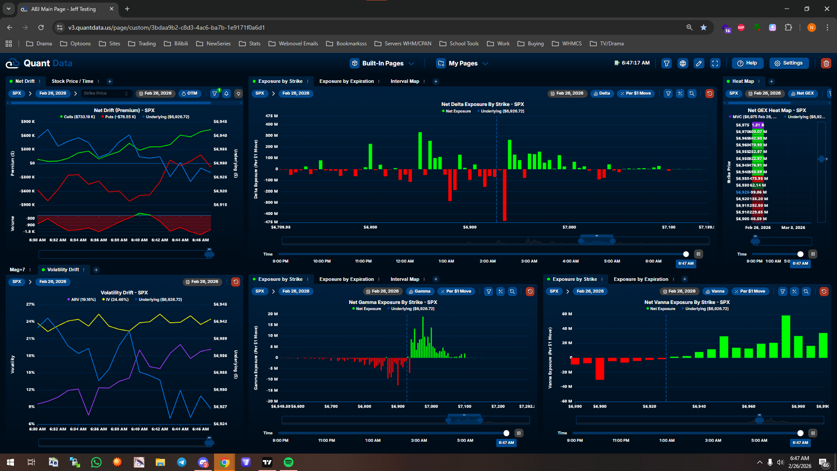
Task: Click the red trash delete page icon
Action: (x=826, y=63)
